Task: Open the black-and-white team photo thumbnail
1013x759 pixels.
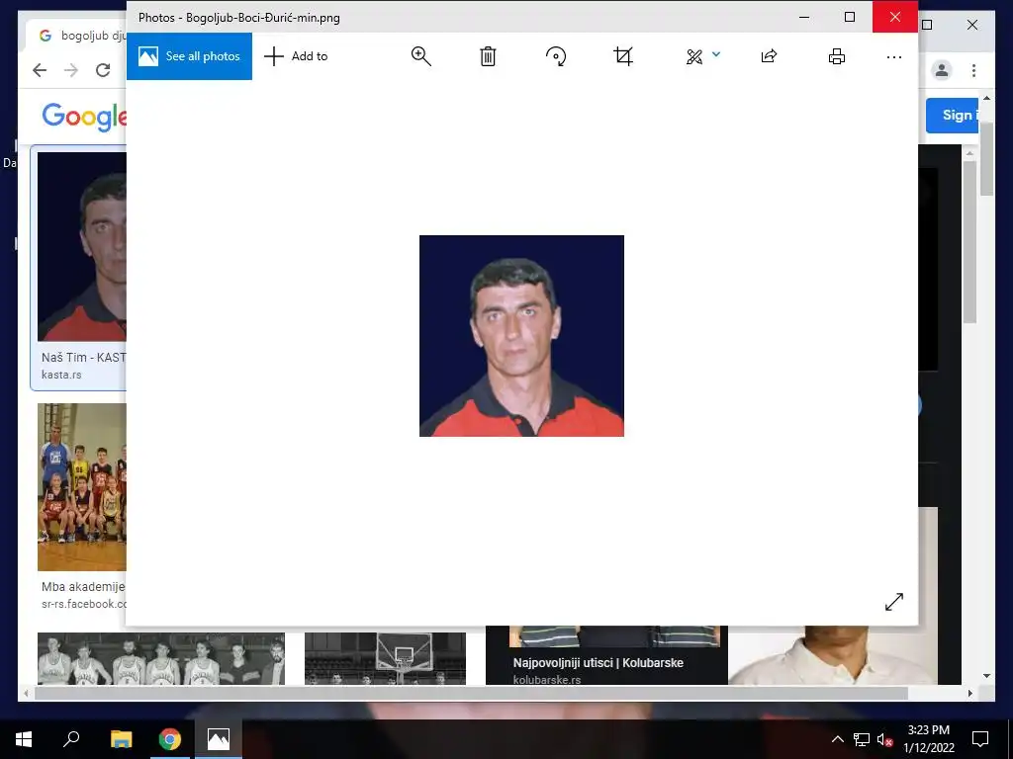Action: tap(161, 658)
